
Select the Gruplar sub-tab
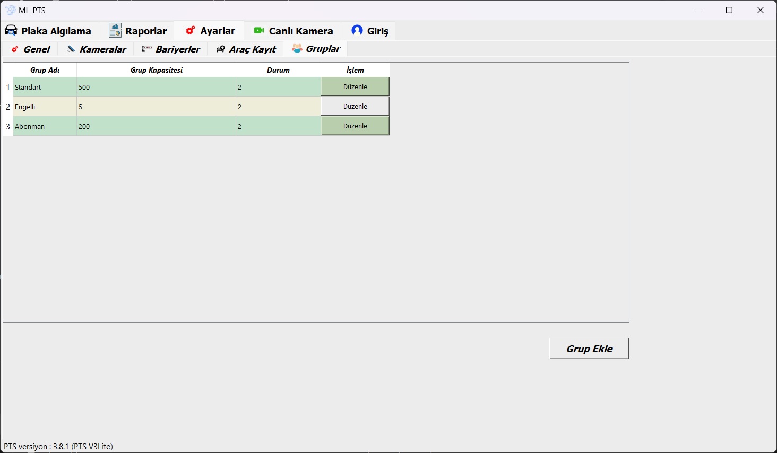[316, 49]
